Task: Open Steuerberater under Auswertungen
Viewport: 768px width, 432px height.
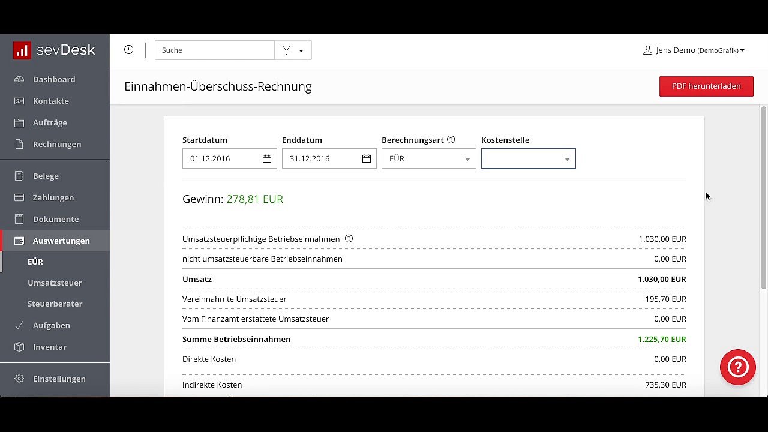Action: 55,304
